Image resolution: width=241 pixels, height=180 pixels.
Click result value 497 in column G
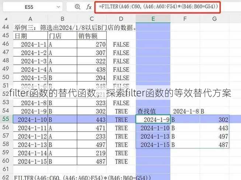click(214, 136)
